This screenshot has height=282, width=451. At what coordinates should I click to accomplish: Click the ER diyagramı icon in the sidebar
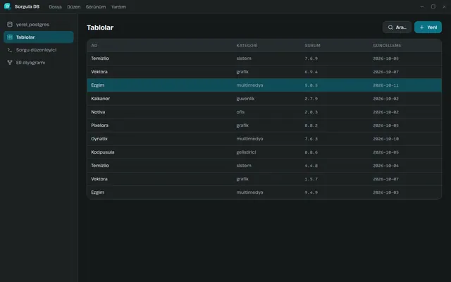pos(10,63)
